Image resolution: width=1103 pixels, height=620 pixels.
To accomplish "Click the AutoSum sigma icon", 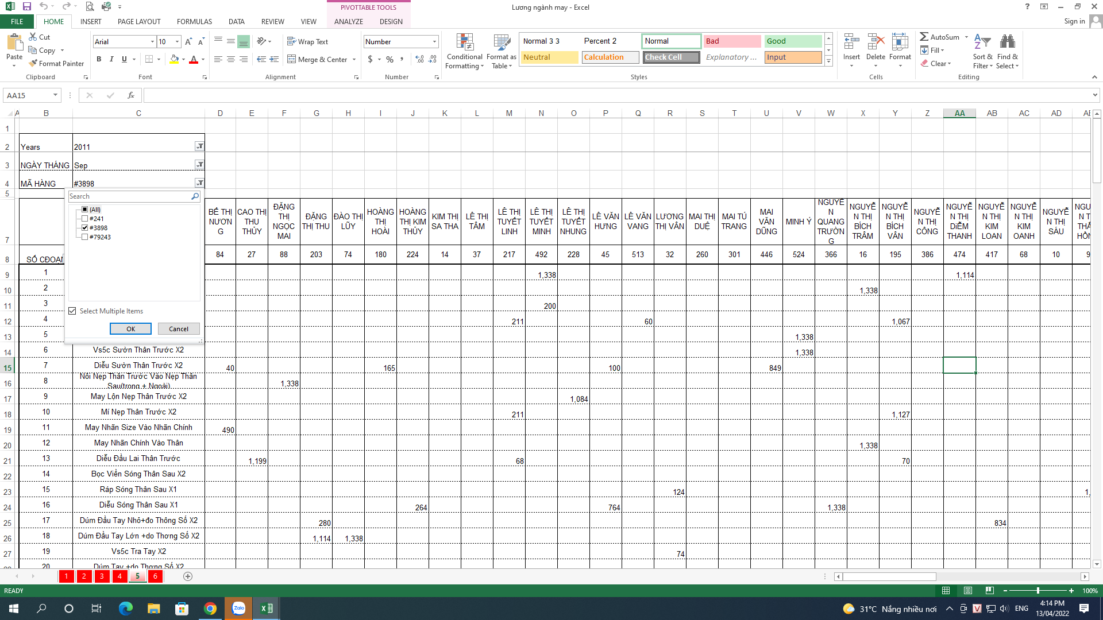I will pyautogui.click(x=924, y=37).
